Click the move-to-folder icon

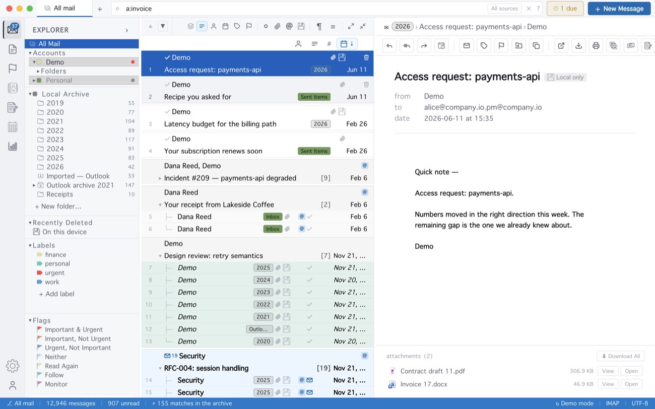518,46
